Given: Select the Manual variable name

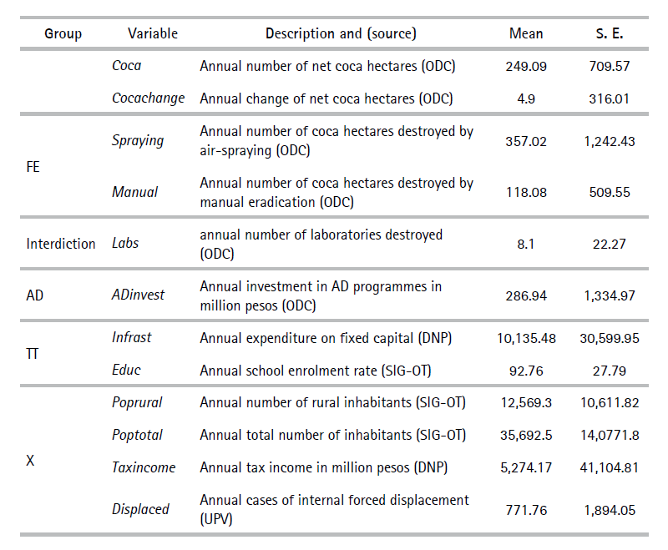Looking at the screenshot, I should click(135, 192).
